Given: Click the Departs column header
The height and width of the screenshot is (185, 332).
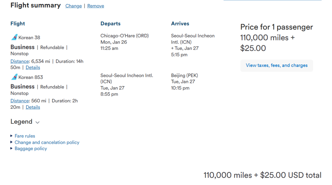Looking at the screenshot, I should [x=110, y=24].
